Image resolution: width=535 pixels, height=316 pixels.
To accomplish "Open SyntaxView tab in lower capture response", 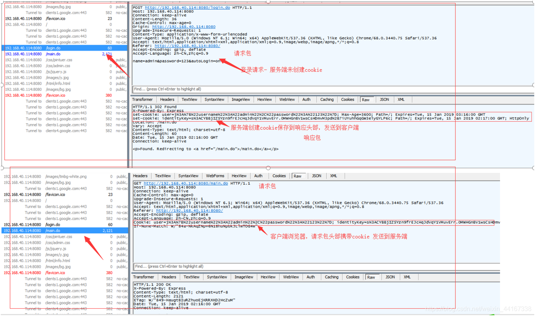I will 217,277.
